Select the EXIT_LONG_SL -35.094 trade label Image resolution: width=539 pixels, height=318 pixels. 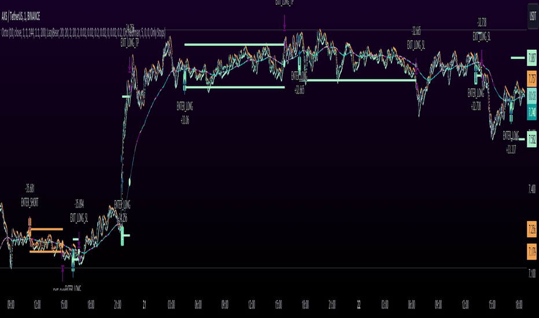[x=79, y=210]
